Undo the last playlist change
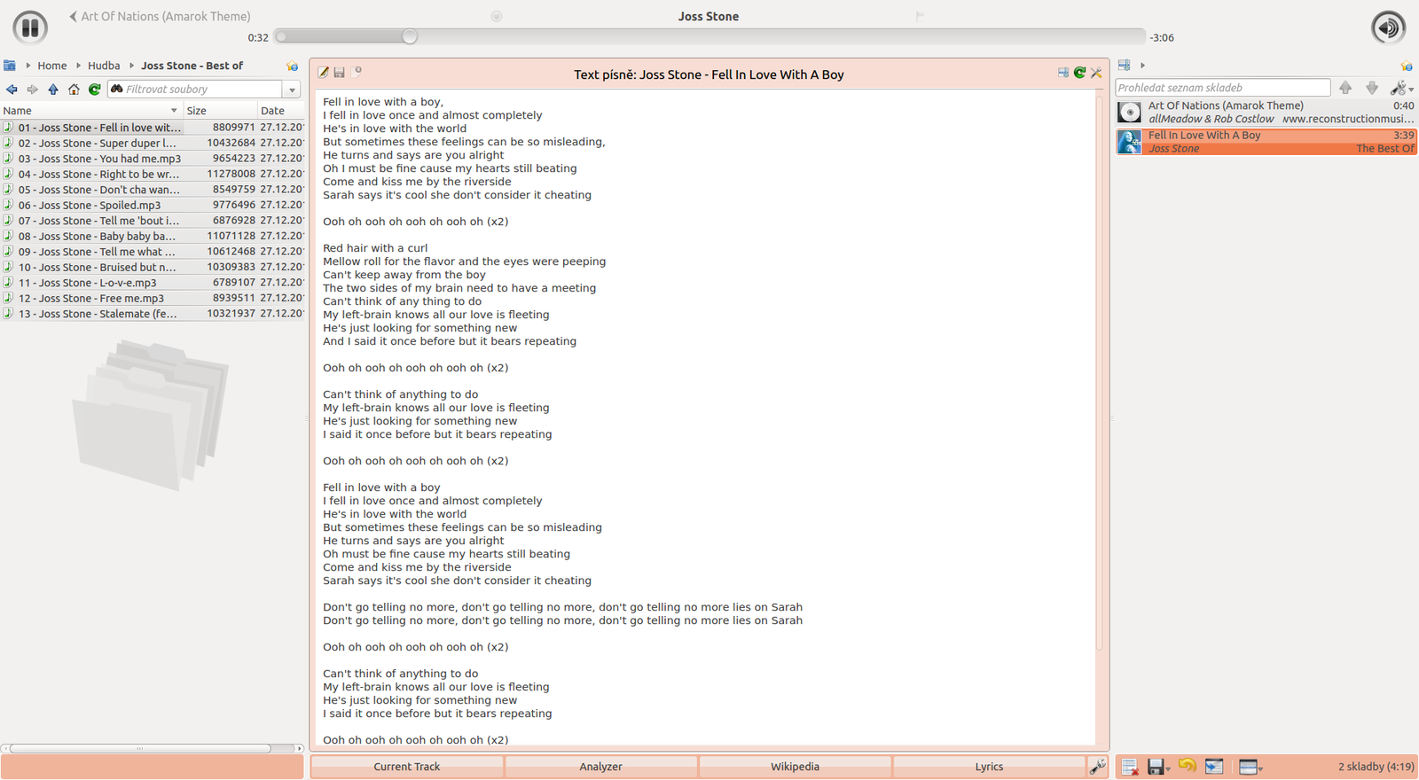Image resolution: width=1419 pixels, height=780 pixels. click(x=1188, y=766)
